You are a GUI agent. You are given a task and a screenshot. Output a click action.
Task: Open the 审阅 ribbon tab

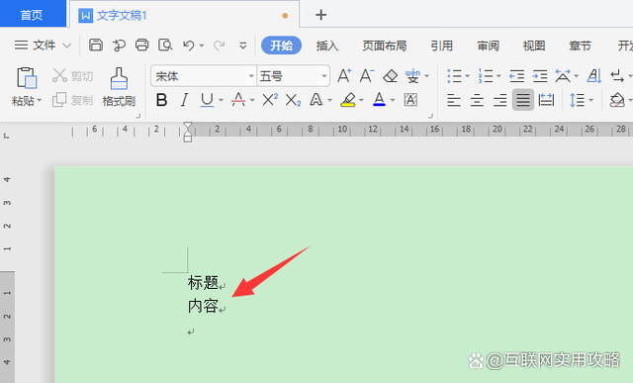(x=488, y=46)
